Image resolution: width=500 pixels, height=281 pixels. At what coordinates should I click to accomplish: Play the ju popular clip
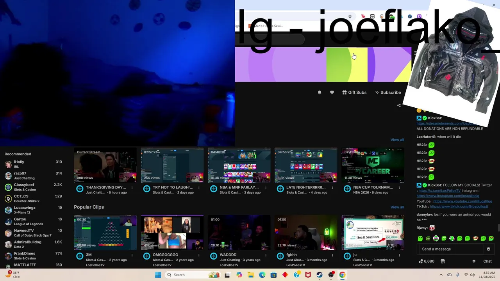[x=373, y=233]
